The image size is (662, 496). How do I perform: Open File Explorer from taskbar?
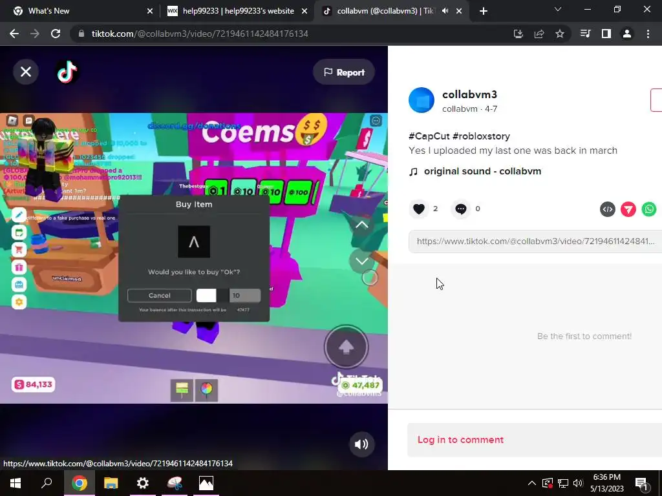point(111,483)
